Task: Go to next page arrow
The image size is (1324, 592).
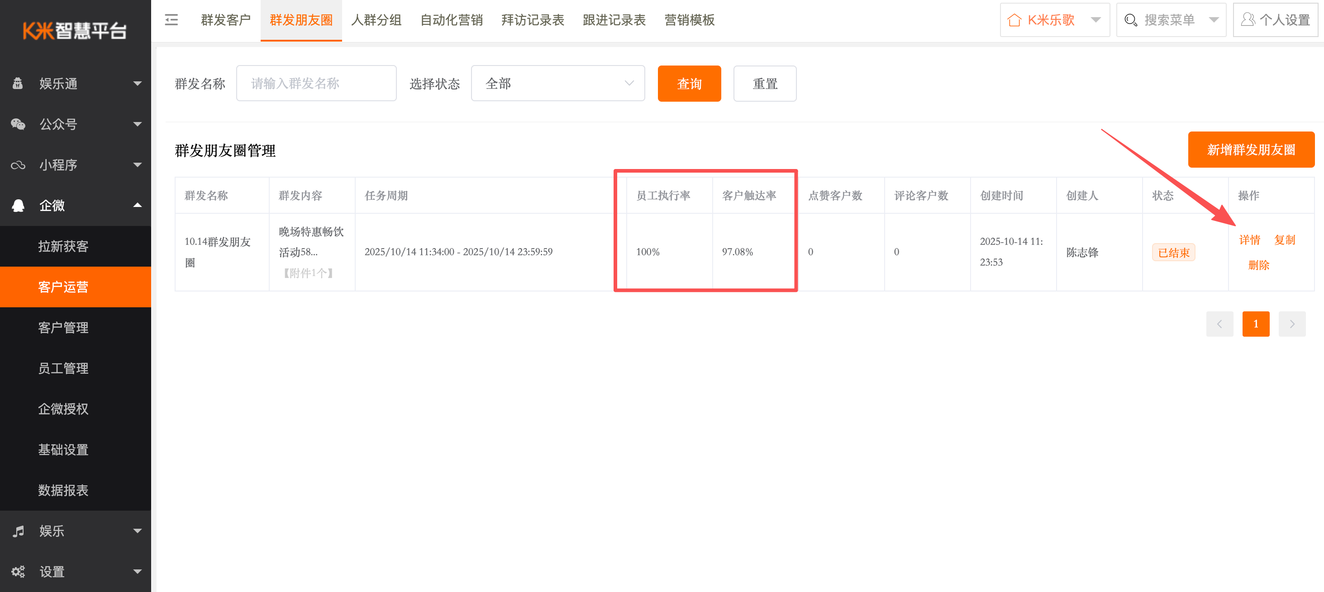Action: pyautogui.click(x=1291, y=324)
